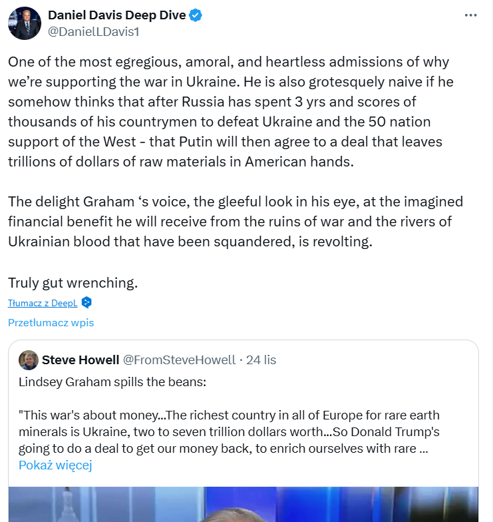
Task: Click the @DanielLDavis1 handle
Action: point(93,31)
